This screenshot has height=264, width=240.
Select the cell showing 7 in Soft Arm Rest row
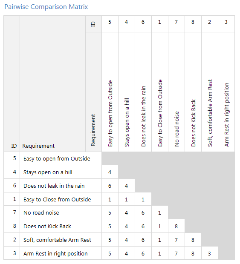(x=176, y=240)
